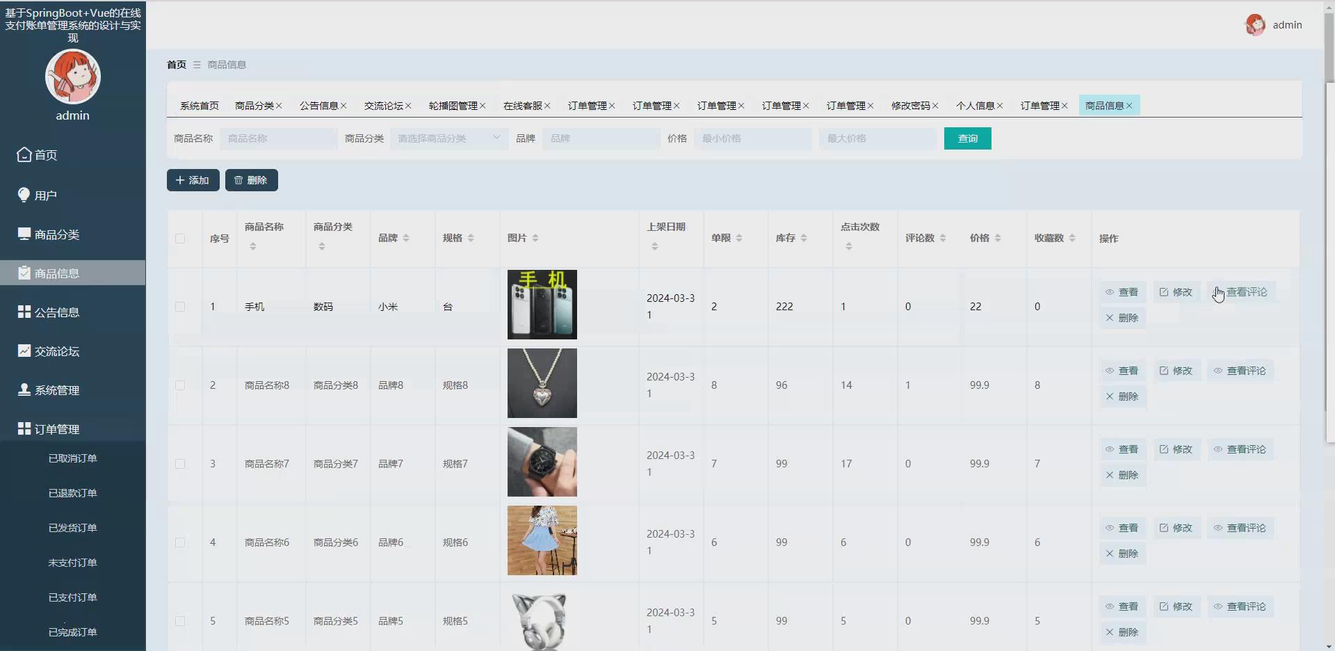Click the wristwatch product thumbnail image
Screen dimensions: 1335x651
[x=542, y=462]
